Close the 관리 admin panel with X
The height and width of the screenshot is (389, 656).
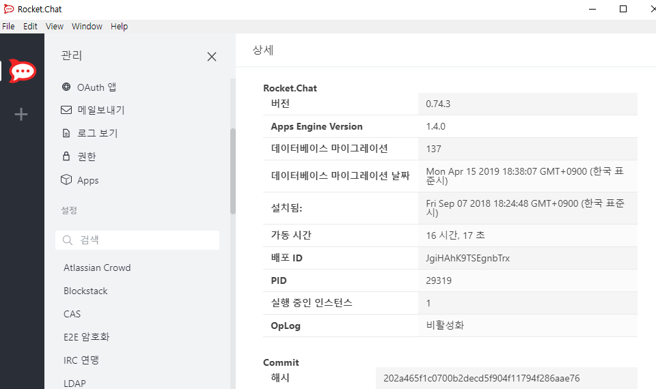[x=212, y=57]
